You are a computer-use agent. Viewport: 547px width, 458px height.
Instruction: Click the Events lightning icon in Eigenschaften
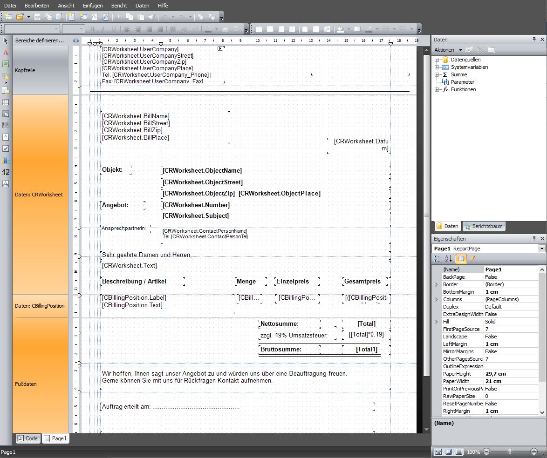tap(472, 259)
